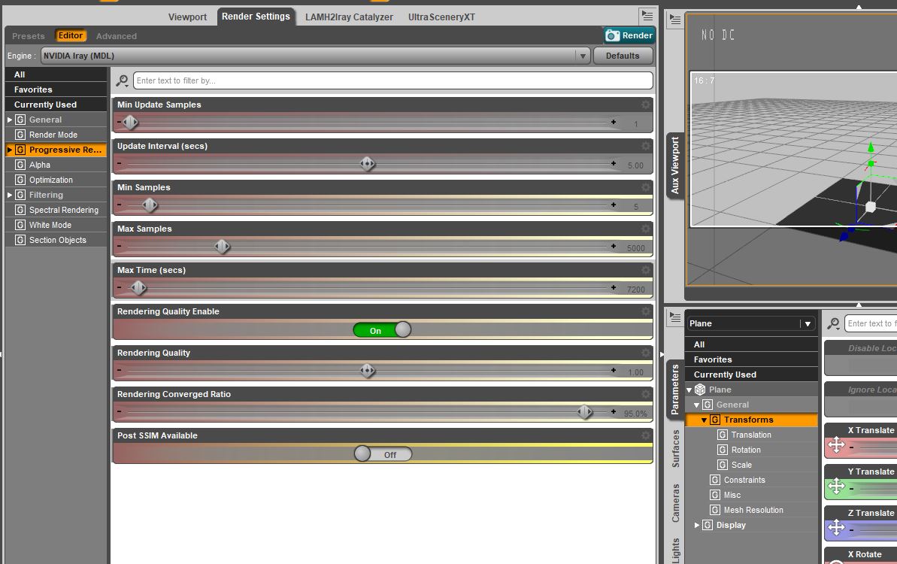Select Favorites in Render Settings categories

click(56, 89)
